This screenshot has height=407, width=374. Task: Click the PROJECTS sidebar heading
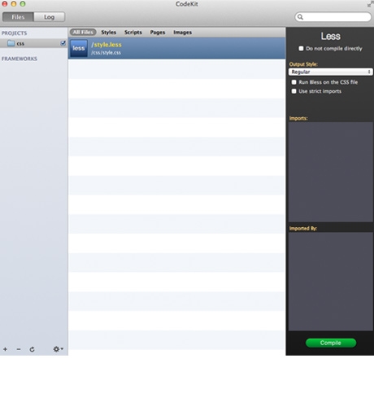15,33
